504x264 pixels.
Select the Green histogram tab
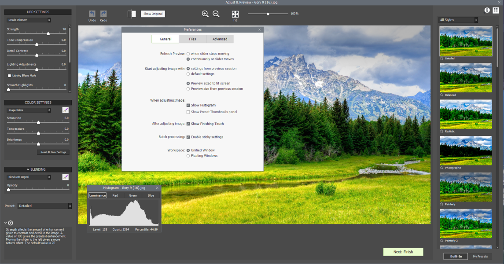(133, 195)
